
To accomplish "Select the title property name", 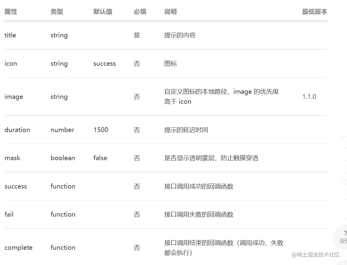I will [x=10, y=35].
